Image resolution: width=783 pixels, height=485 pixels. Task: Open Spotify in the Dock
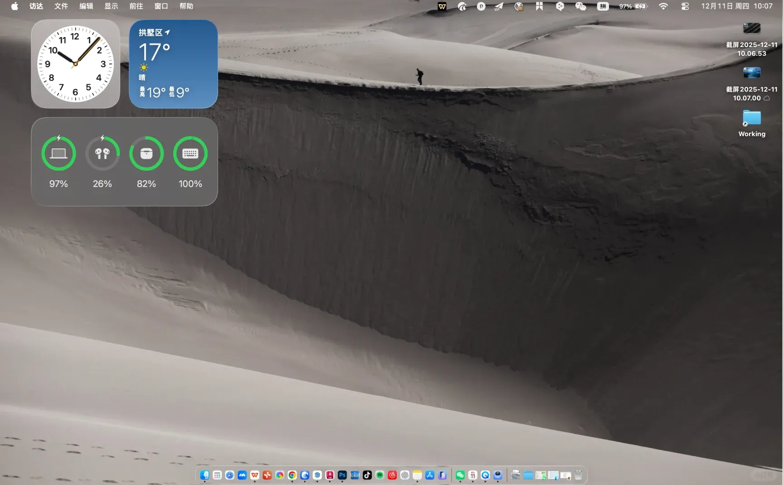coord(380,475)
